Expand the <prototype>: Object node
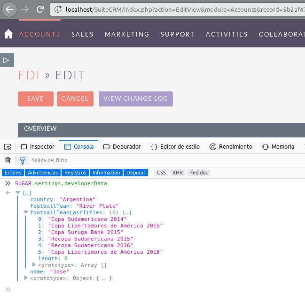 tap(26, 278)
